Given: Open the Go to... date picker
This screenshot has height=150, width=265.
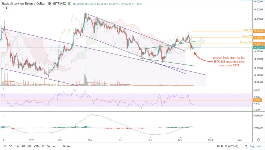Looking at the screenshot, I should [68, 146].
